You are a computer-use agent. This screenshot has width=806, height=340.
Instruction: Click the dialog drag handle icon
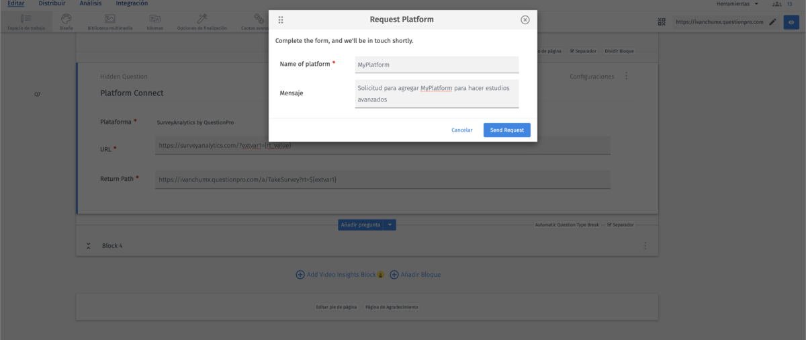[x=281, y=20]
